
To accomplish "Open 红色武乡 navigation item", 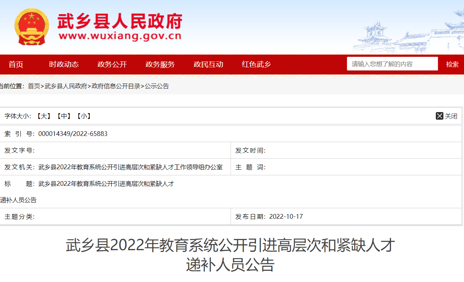I will [256, 64].
